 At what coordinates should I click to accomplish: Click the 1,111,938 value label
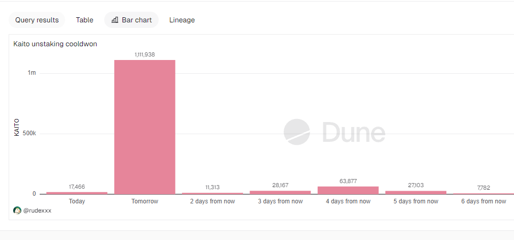pos(144,54)
